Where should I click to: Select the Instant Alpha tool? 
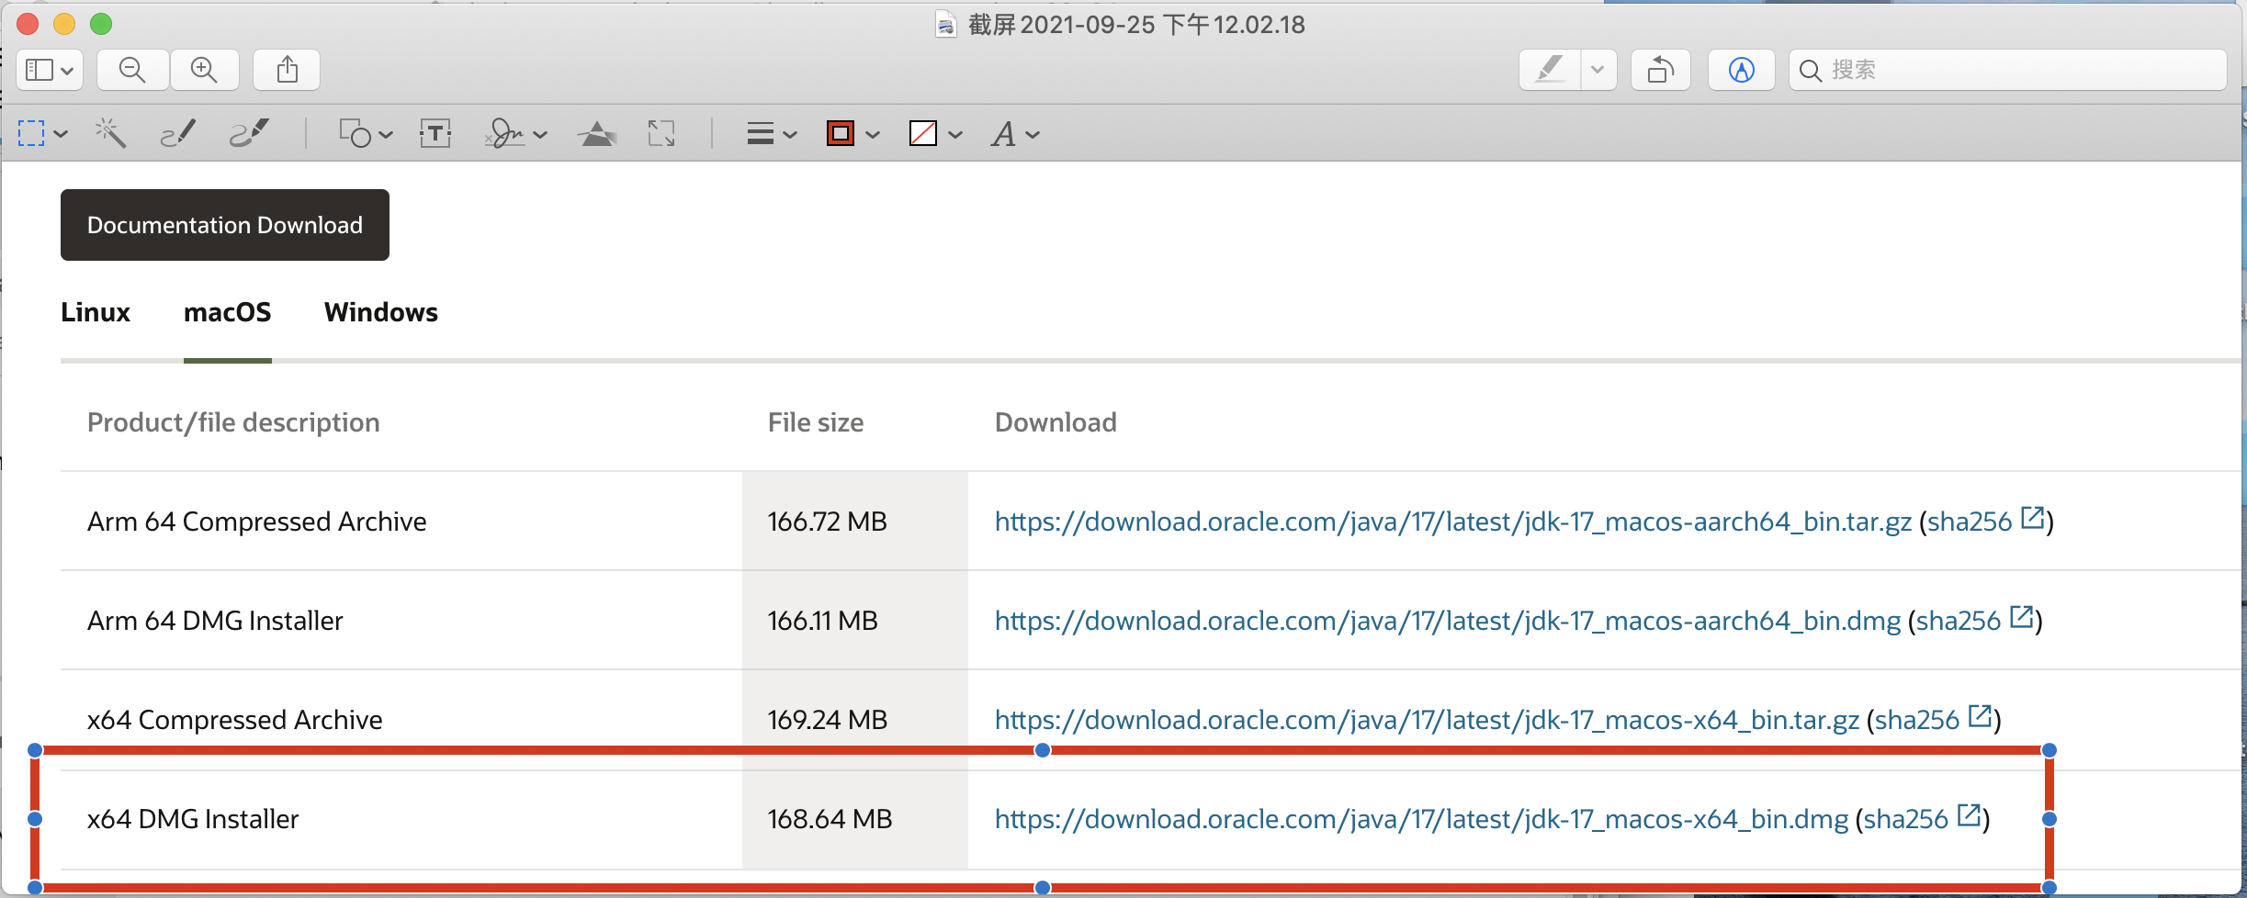point(110,134)
